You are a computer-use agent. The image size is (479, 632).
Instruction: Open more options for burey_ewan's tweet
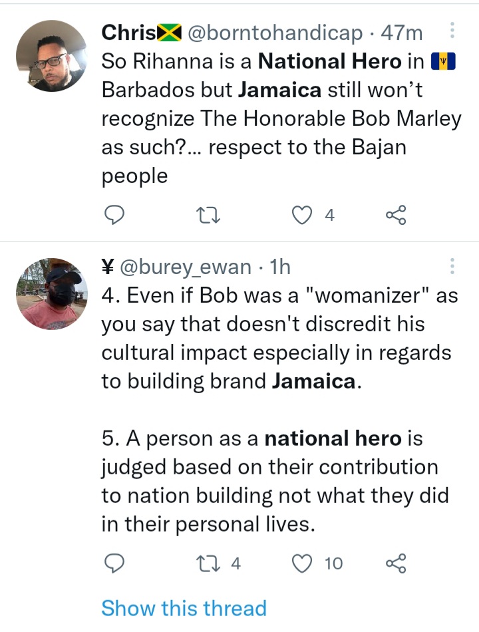click(452, 266)
